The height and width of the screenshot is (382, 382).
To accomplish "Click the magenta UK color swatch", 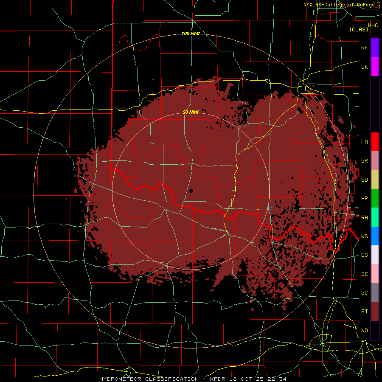I will 375,66.
